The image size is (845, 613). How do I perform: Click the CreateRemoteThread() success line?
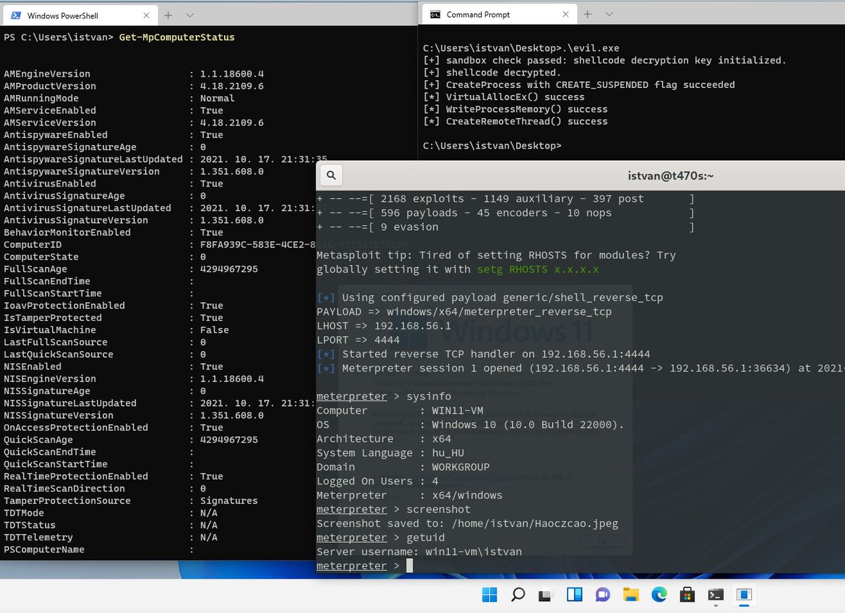(515, 121)
